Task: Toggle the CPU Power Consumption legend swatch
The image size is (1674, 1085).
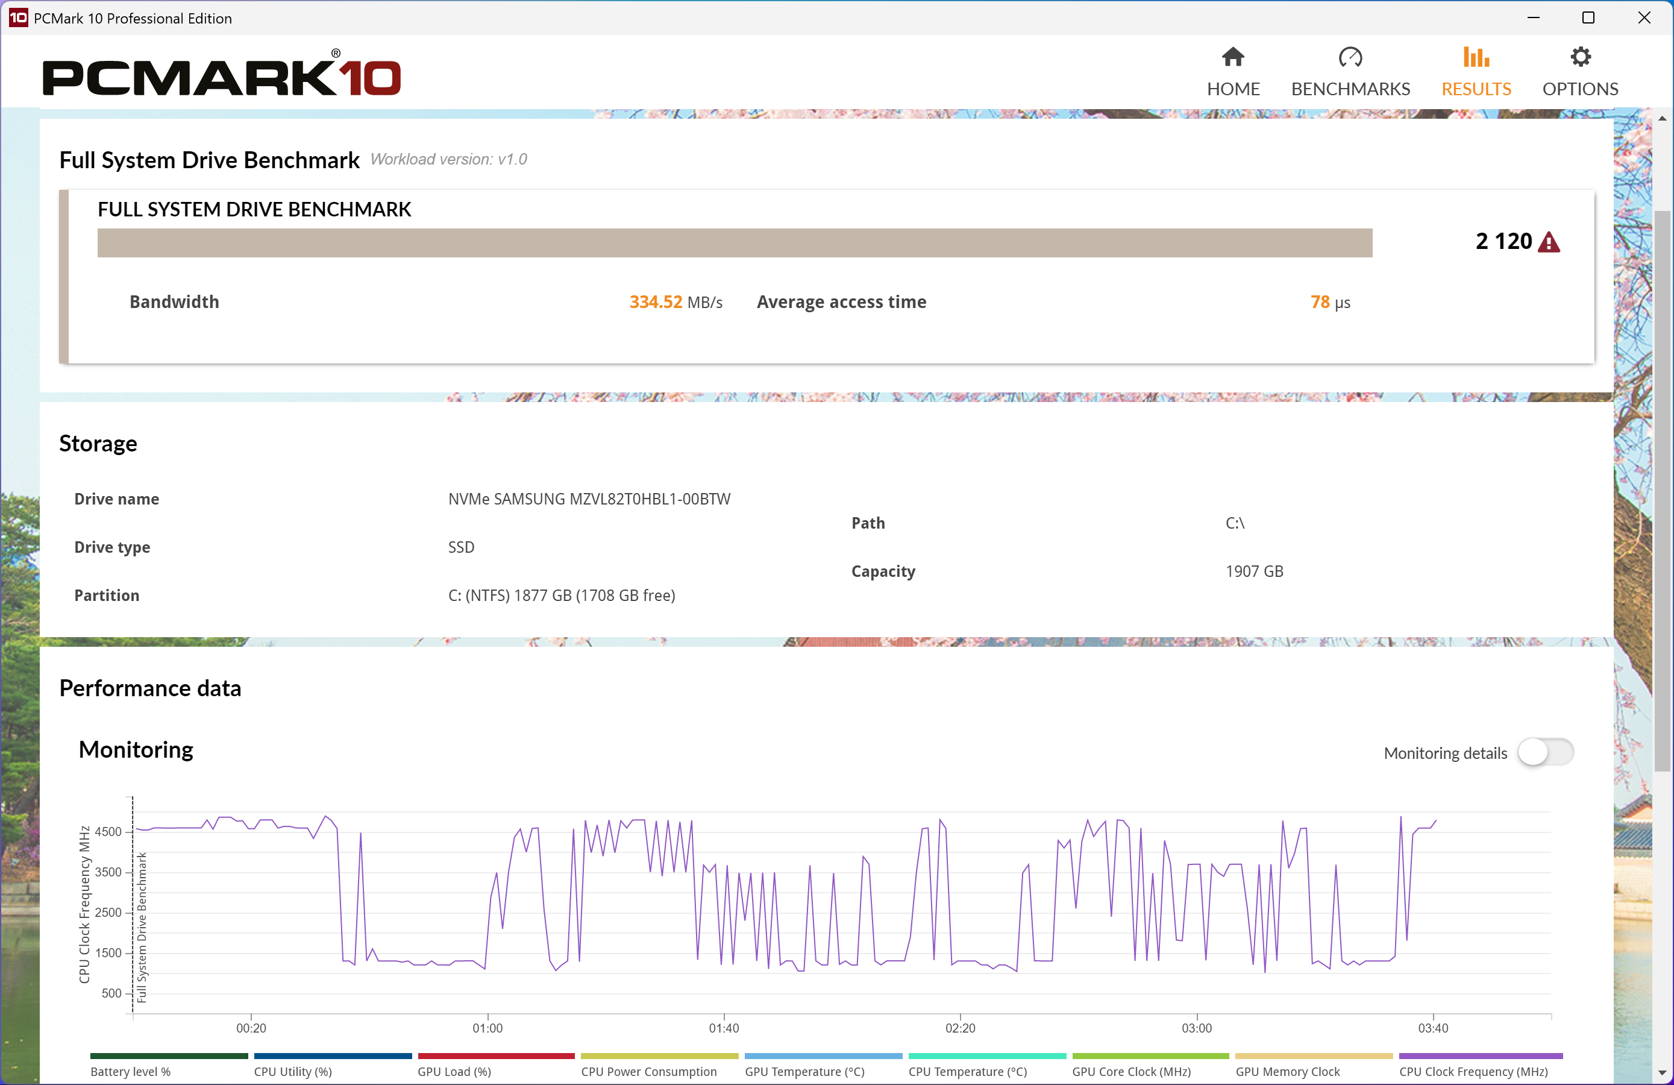Action: coord(660,1056)
